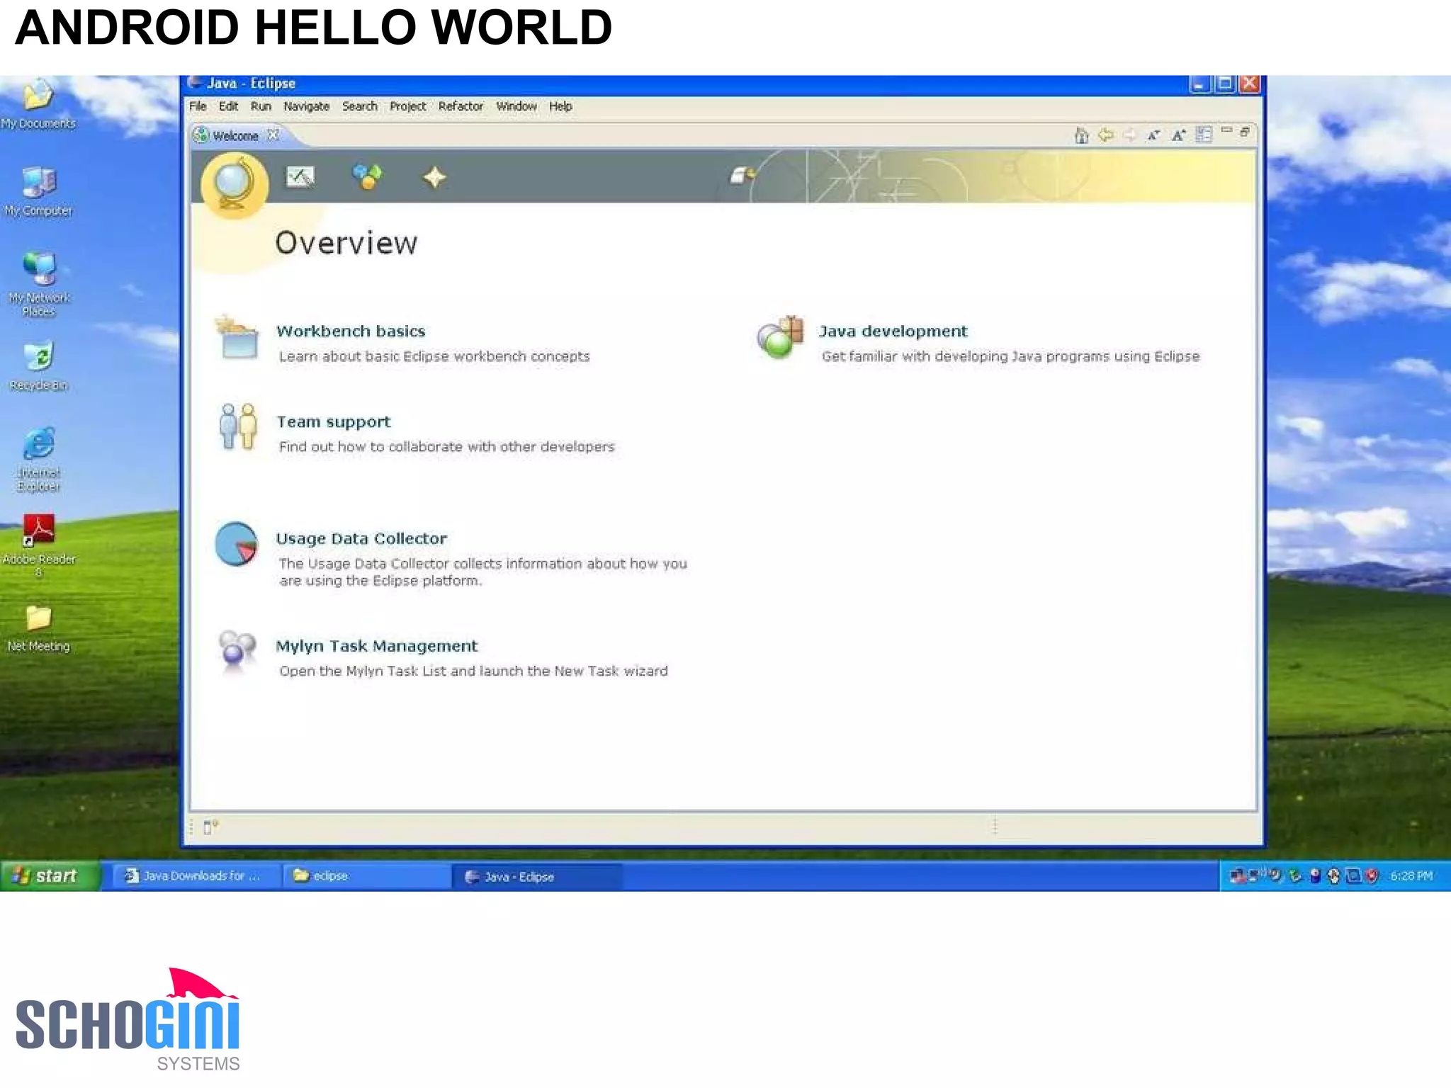Open the My Documents desktop icon

38,104
